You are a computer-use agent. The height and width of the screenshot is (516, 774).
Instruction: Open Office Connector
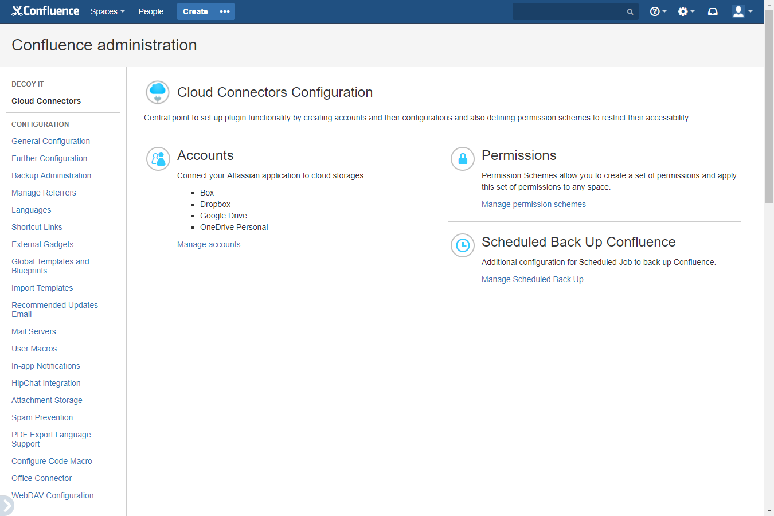pyautogui.click(x=41, y=478)
